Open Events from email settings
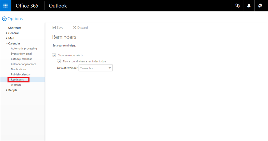Viewport: 268px width, 141px height. click(22, 54)
